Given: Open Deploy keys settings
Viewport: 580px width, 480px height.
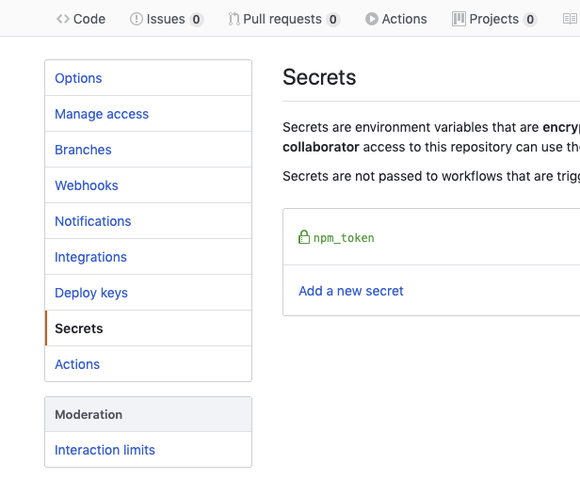Looking at the screenshot, I should pyautogui.click(x=91, y=293).
